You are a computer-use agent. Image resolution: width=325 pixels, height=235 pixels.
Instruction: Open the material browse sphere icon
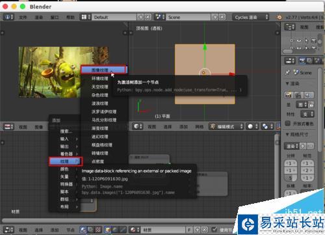(x=135, y=230)
